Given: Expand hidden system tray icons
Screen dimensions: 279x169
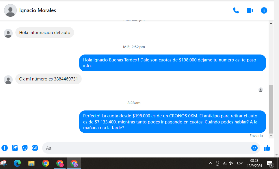Looking at the screenshot, I should tap(211, 163).
